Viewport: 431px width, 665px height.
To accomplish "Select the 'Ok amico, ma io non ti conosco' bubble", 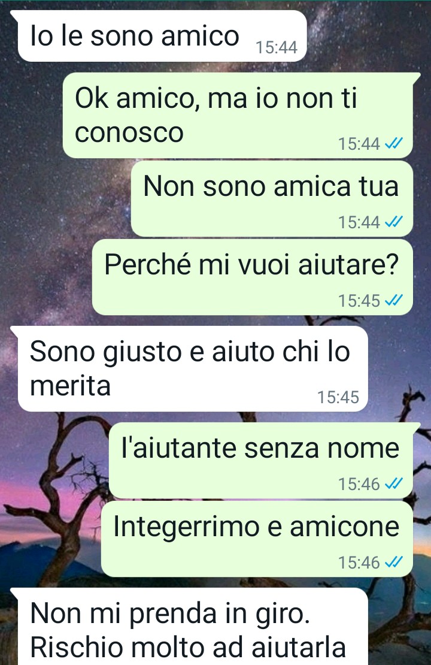I will (238, 116).
